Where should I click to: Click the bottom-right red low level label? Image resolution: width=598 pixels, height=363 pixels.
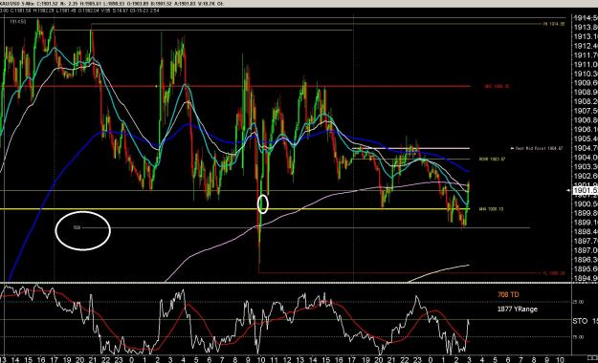(554, 273)
